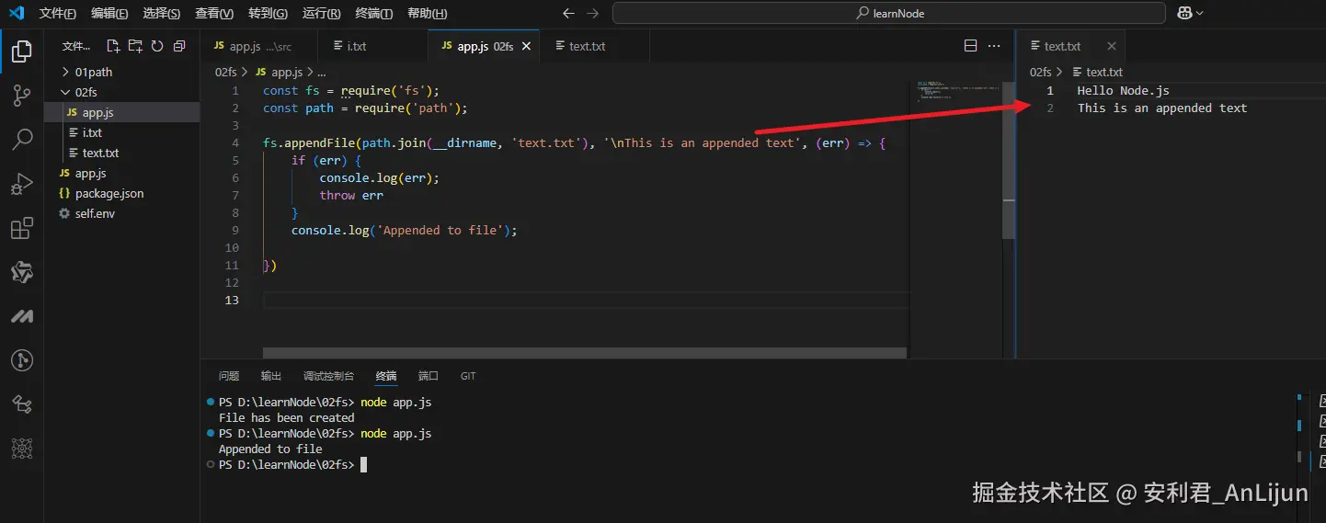The height and width of the screenshot is (523, 1326).
Task: Switch to the 输出 panel tab
Action: pos(271,376)
